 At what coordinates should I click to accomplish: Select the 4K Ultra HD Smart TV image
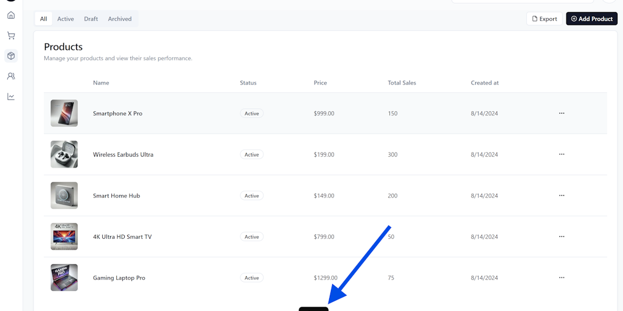coord(64,237)
